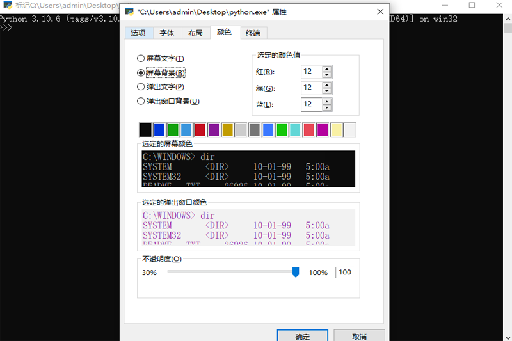Click the console scrollbar down arrow
Image resolution: width=512 pixels, height=341 pixels.
tap(508, 337)
